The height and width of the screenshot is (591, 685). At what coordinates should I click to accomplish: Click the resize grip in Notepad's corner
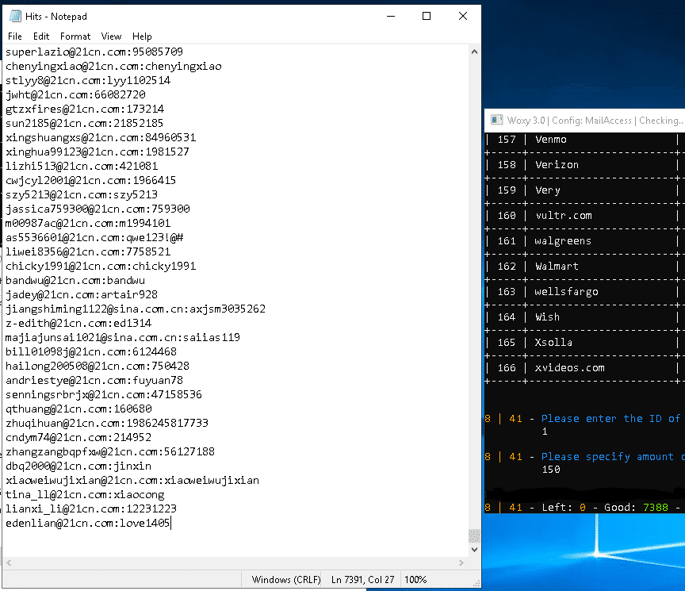[x=474, y=580]
